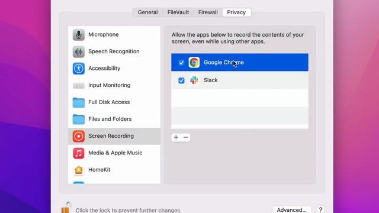379x213 pixels.
Task: Select the Privacy tab
Action: (236, 12)
